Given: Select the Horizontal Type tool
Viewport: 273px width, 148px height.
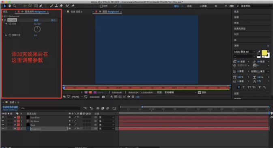Looking at the screenshot, I should click(x=45, y=6).
